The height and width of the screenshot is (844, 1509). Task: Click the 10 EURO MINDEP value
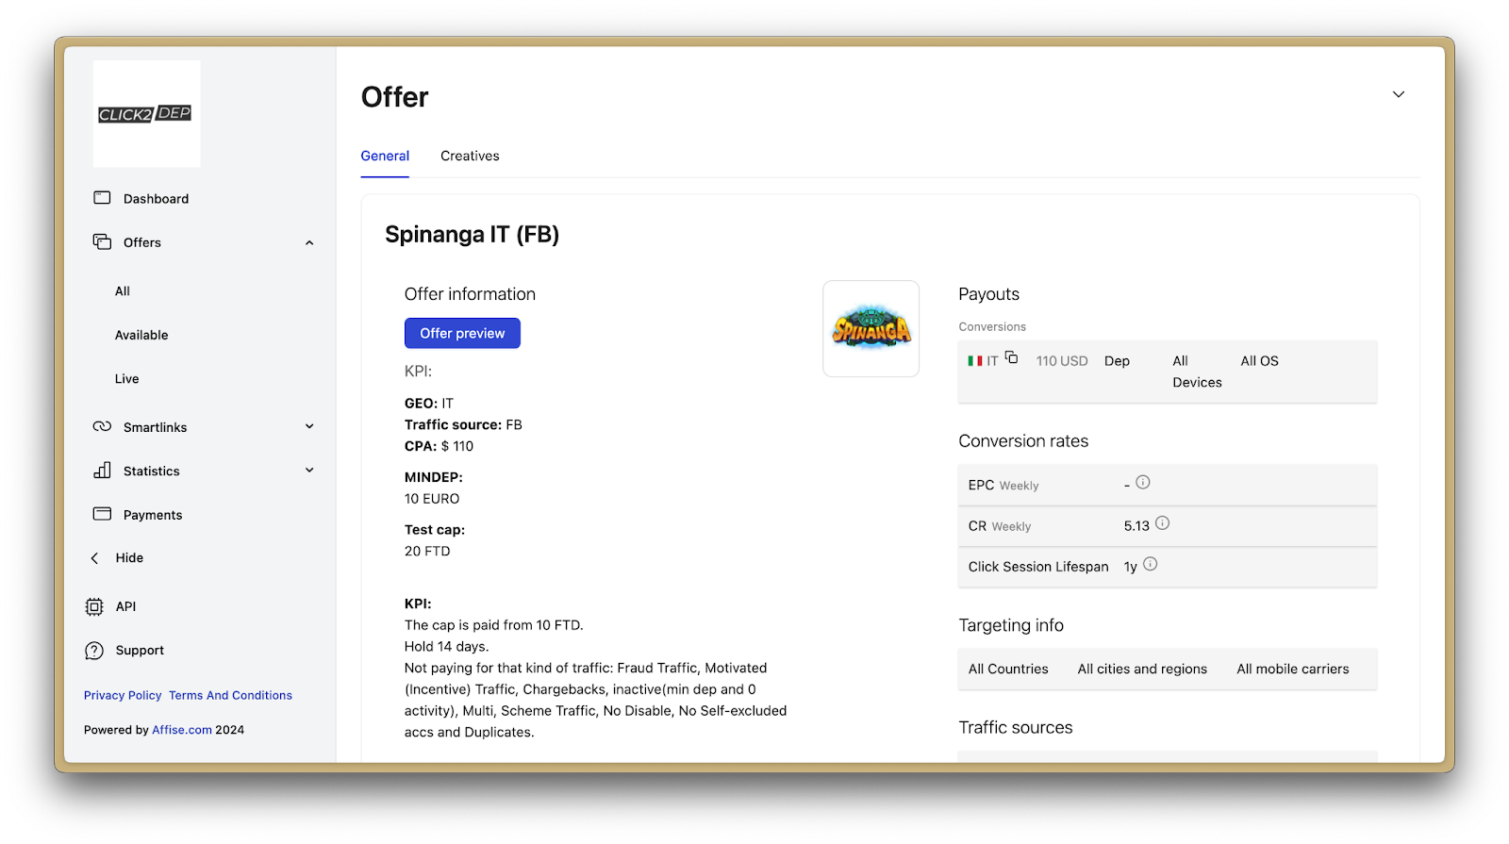(432, 499)
